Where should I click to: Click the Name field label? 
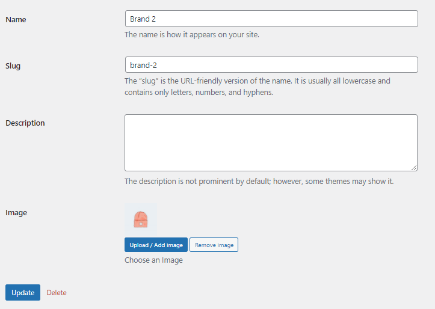16,19
